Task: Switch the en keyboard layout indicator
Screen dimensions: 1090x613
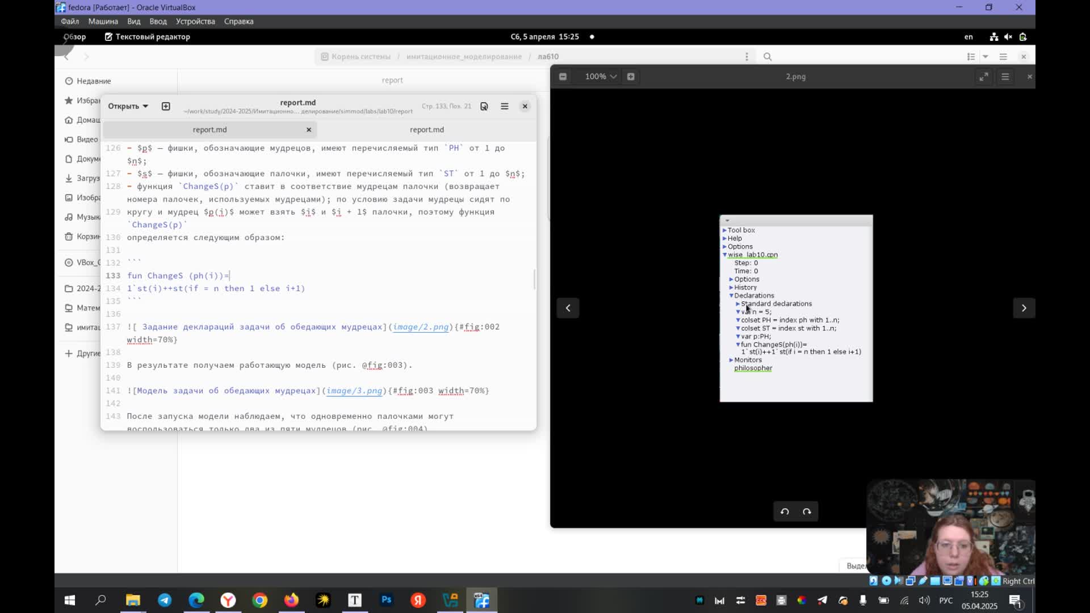Action: (969, 36)
